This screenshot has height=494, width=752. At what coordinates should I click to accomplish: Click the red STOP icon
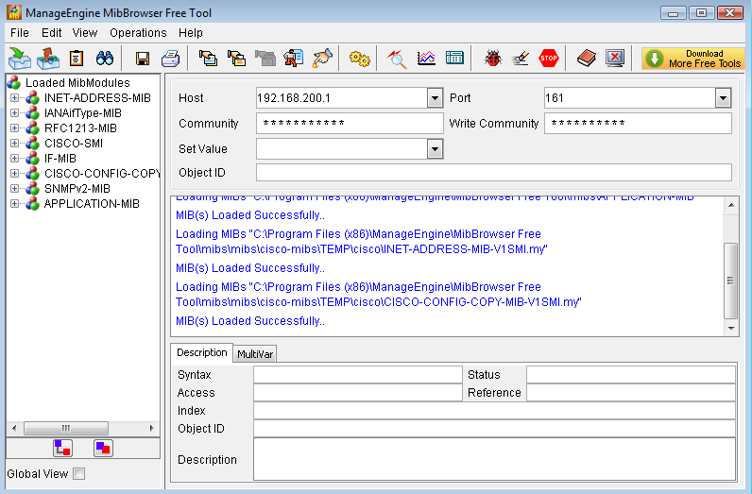tap(549, 59)
